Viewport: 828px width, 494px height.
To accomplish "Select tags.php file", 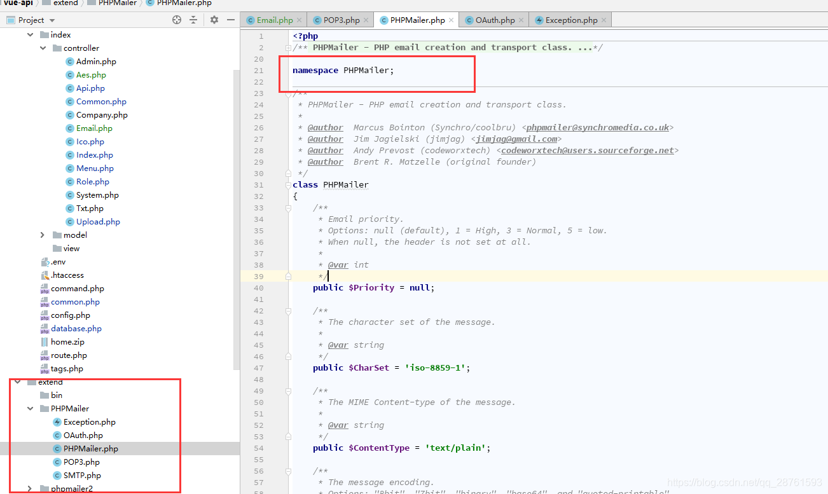I will pos(62,369).
